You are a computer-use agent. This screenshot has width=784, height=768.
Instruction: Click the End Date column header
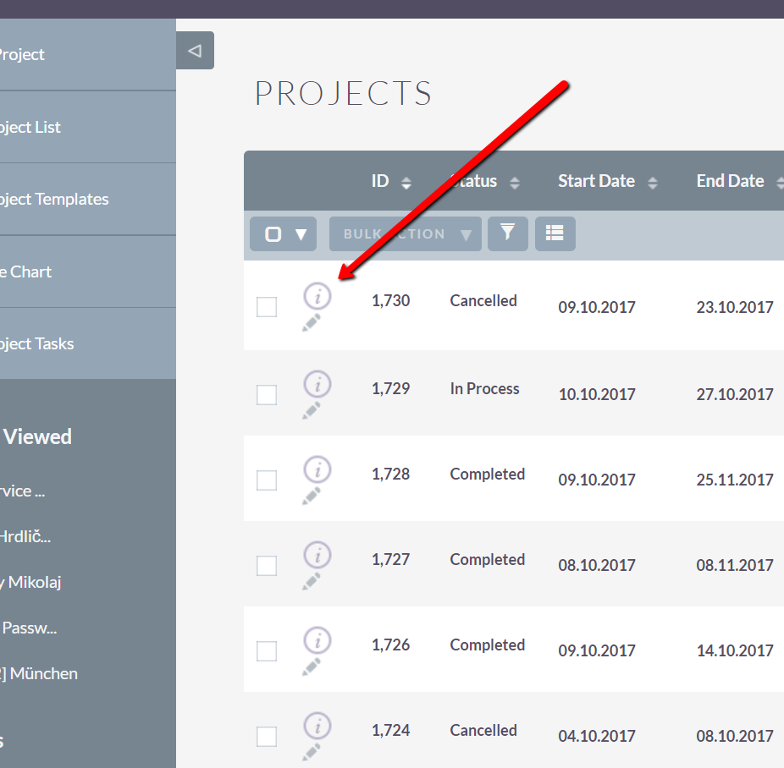pos(730,181)
